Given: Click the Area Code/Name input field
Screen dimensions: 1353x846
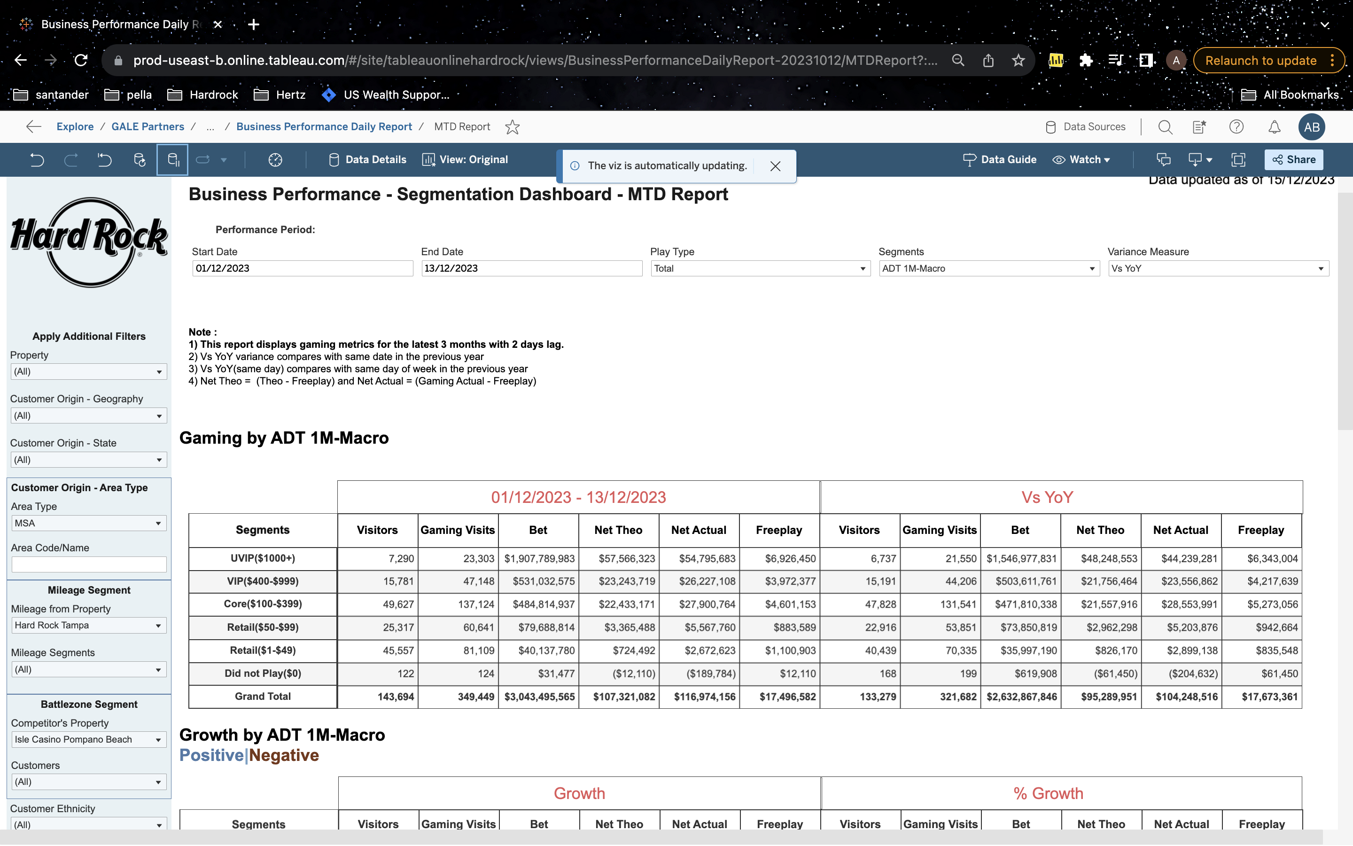Looking at the screenshot, I should coord(89,564).
